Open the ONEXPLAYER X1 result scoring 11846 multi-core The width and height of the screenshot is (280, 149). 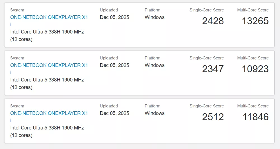(x=49, y=113)
